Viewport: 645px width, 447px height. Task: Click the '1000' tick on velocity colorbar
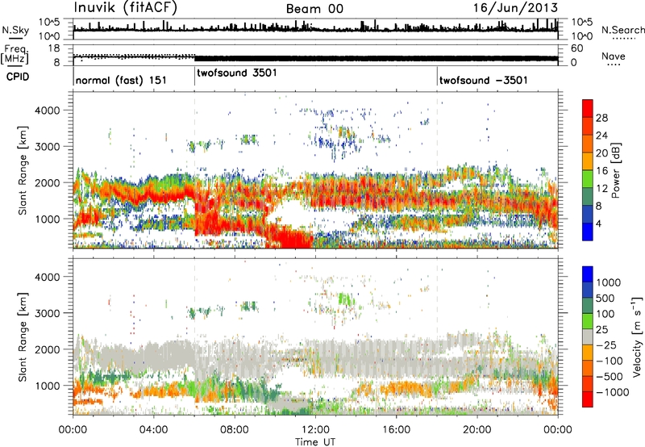tap(609, 282)
